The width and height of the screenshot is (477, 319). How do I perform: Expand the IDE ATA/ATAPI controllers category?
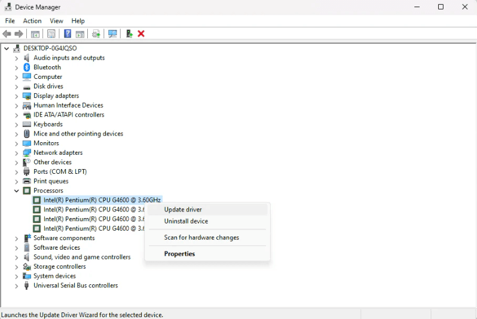click(x=16, y=115)
